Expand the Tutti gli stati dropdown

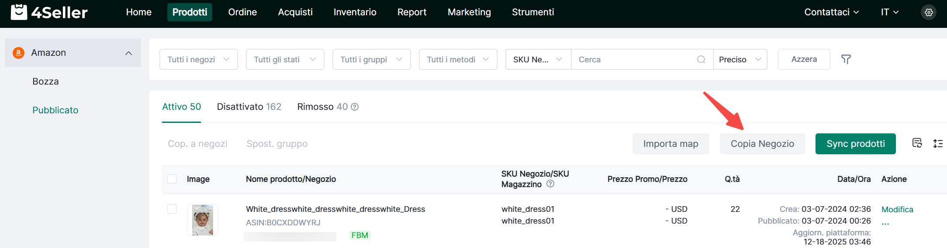pos(285,59)
